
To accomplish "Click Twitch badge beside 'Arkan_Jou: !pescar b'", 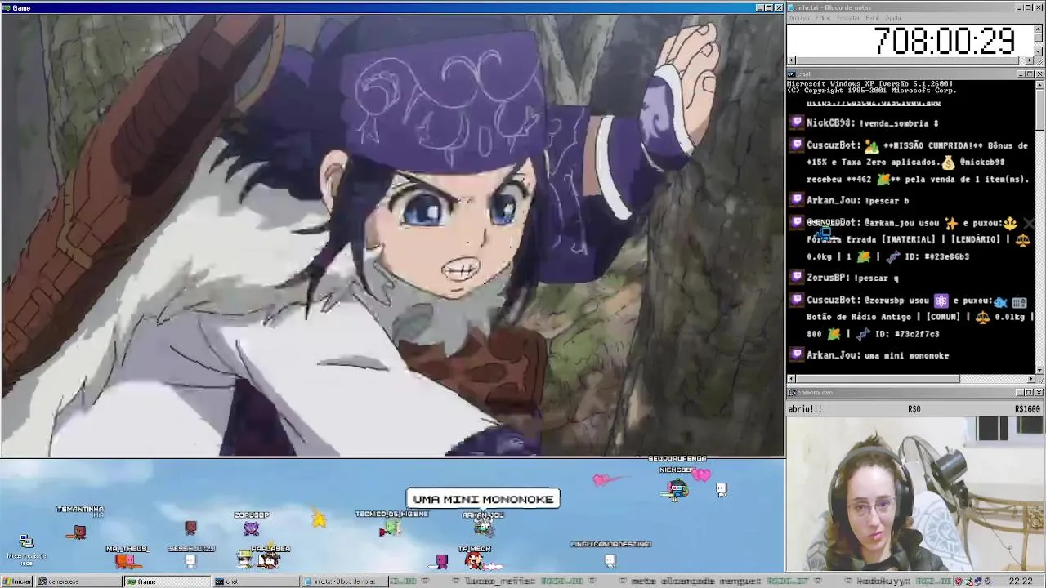I will (x=797, y=199).
